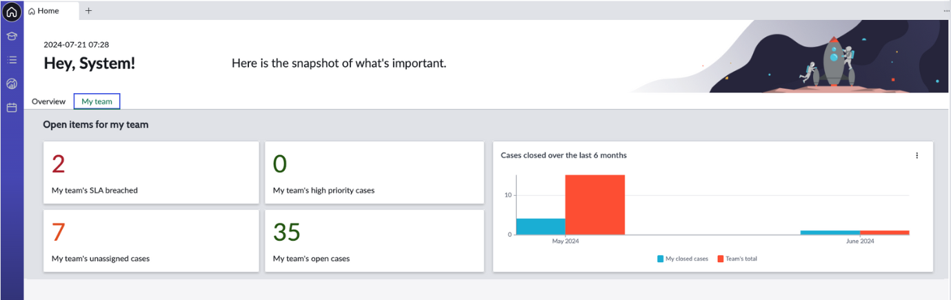Open chart options three-dot menu
Viewport: 951px width, 300px height.
click(917, 155)
